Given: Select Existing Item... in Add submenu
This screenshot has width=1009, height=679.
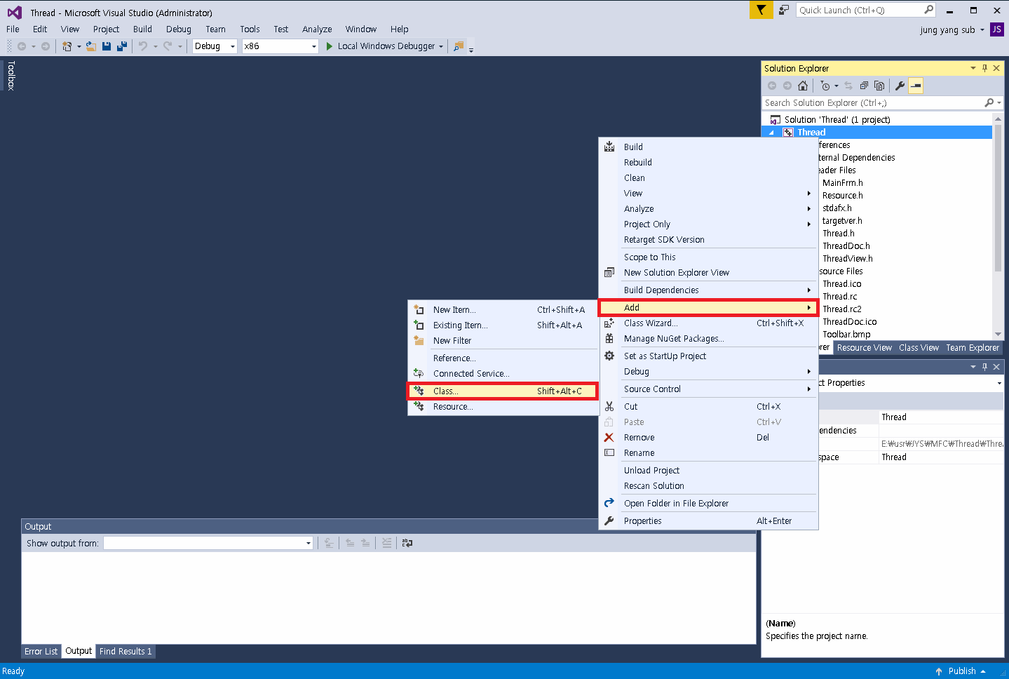Looking at the screenshot, I should coord(503,325).
